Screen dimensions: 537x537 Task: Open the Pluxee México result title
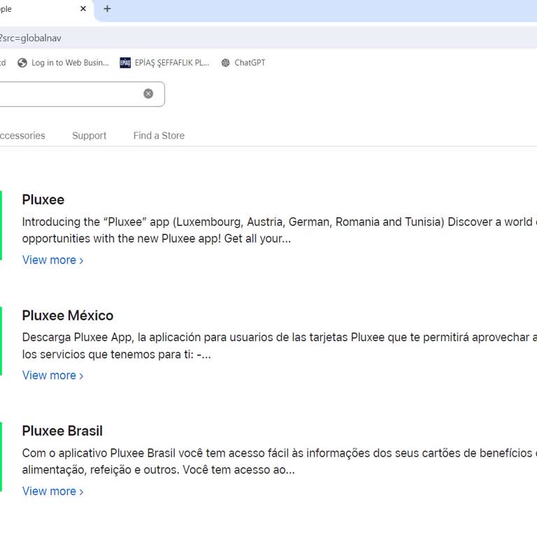point(67,315)
